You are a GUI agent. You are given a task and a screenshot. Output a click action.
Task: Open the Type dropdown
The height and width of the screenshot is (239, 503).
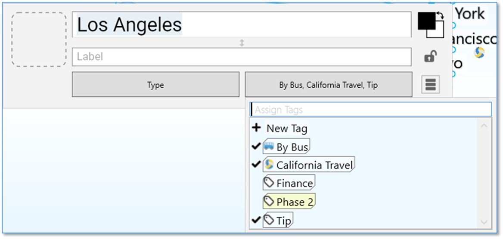point(155,85)
